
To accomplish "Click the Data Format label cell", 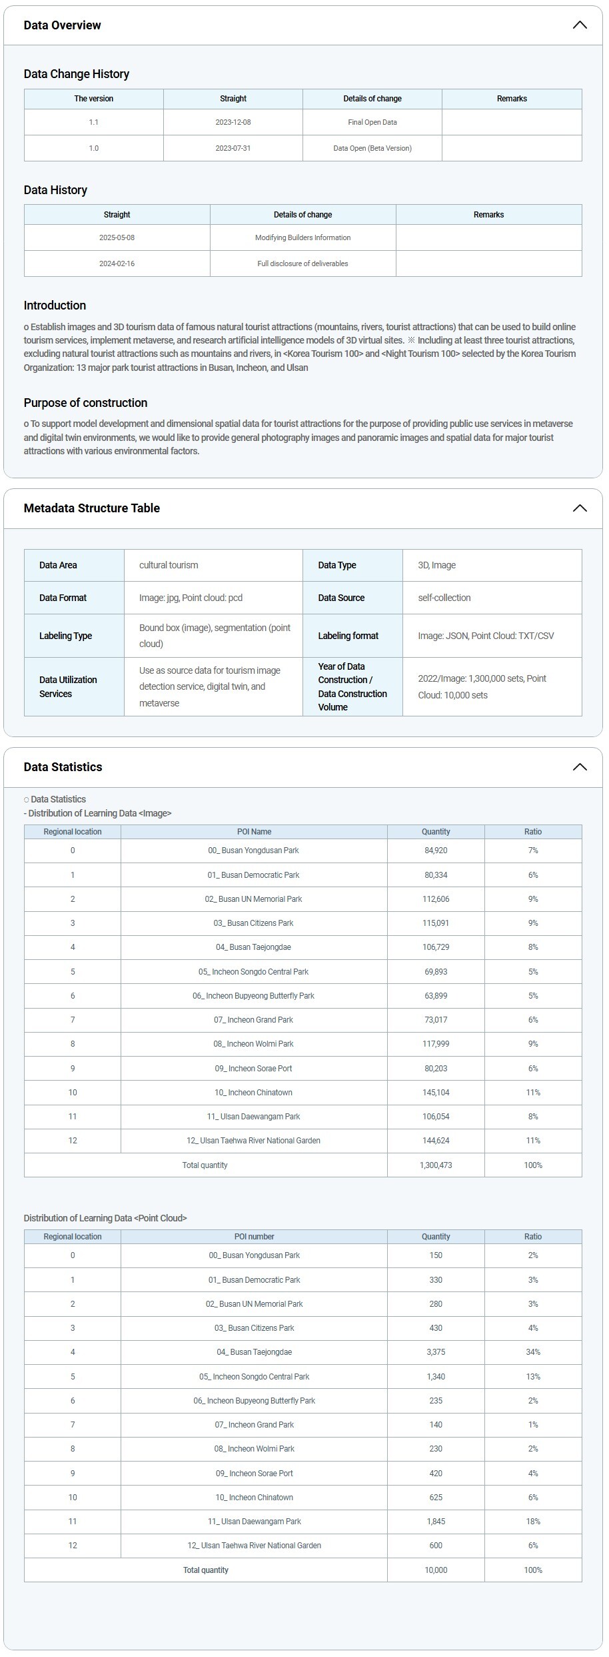I will pyautogui.click(x=63, y=598).
